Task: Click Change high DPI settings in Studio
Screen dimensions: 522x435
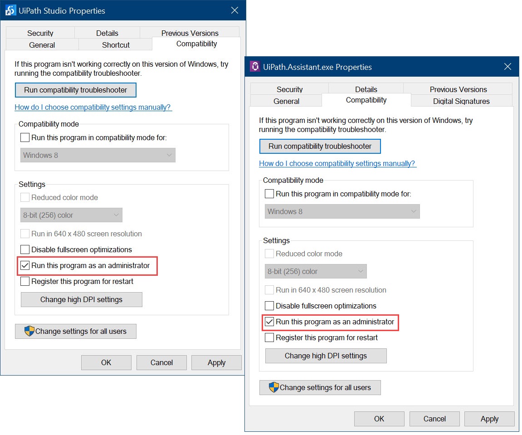Action: (x=82, y=299)
